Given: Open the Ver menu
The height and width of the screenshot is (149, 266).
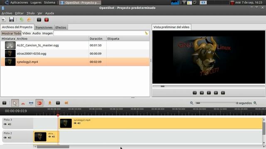Looking at the screenshot, I should point(40,13).
